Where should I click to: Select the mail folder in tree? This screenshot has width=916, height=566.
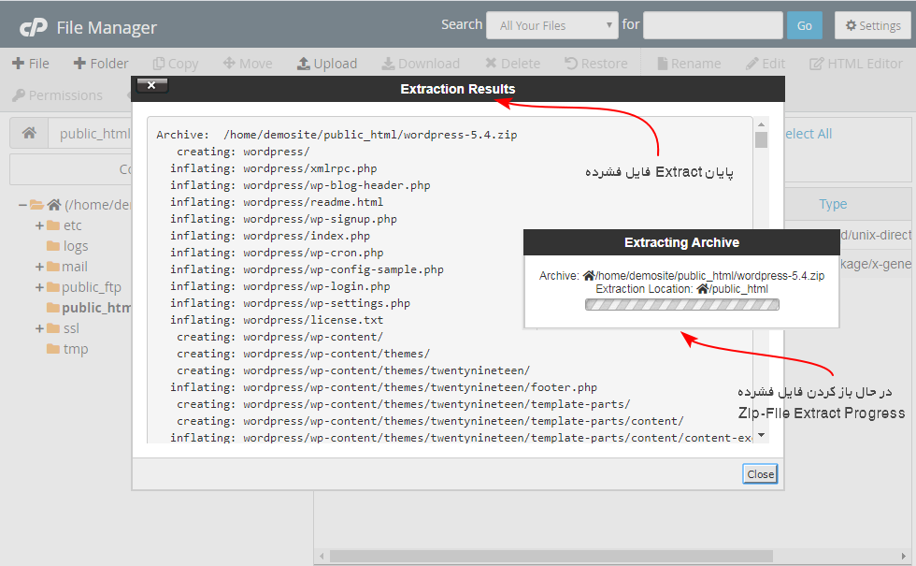(x=67, y=267)
